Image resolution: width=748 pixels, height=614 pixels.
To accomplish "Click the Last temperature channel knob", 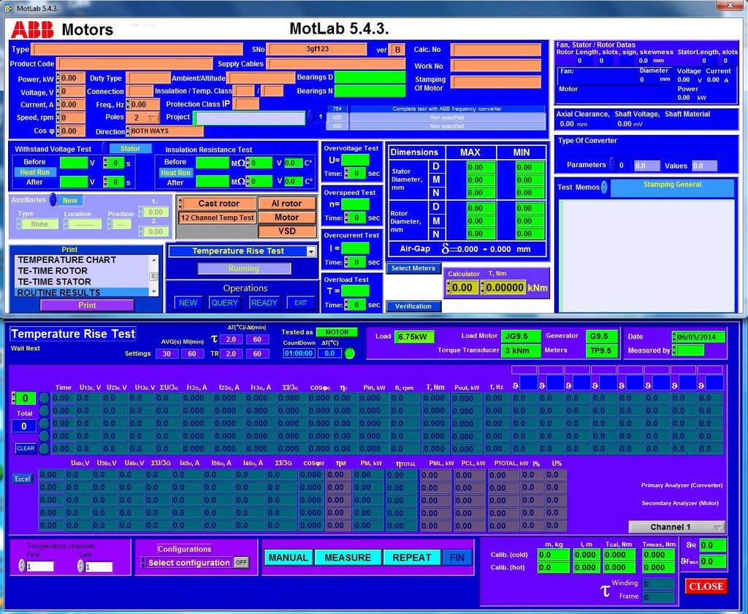I will pyautogui.click(x=80, y=566).
